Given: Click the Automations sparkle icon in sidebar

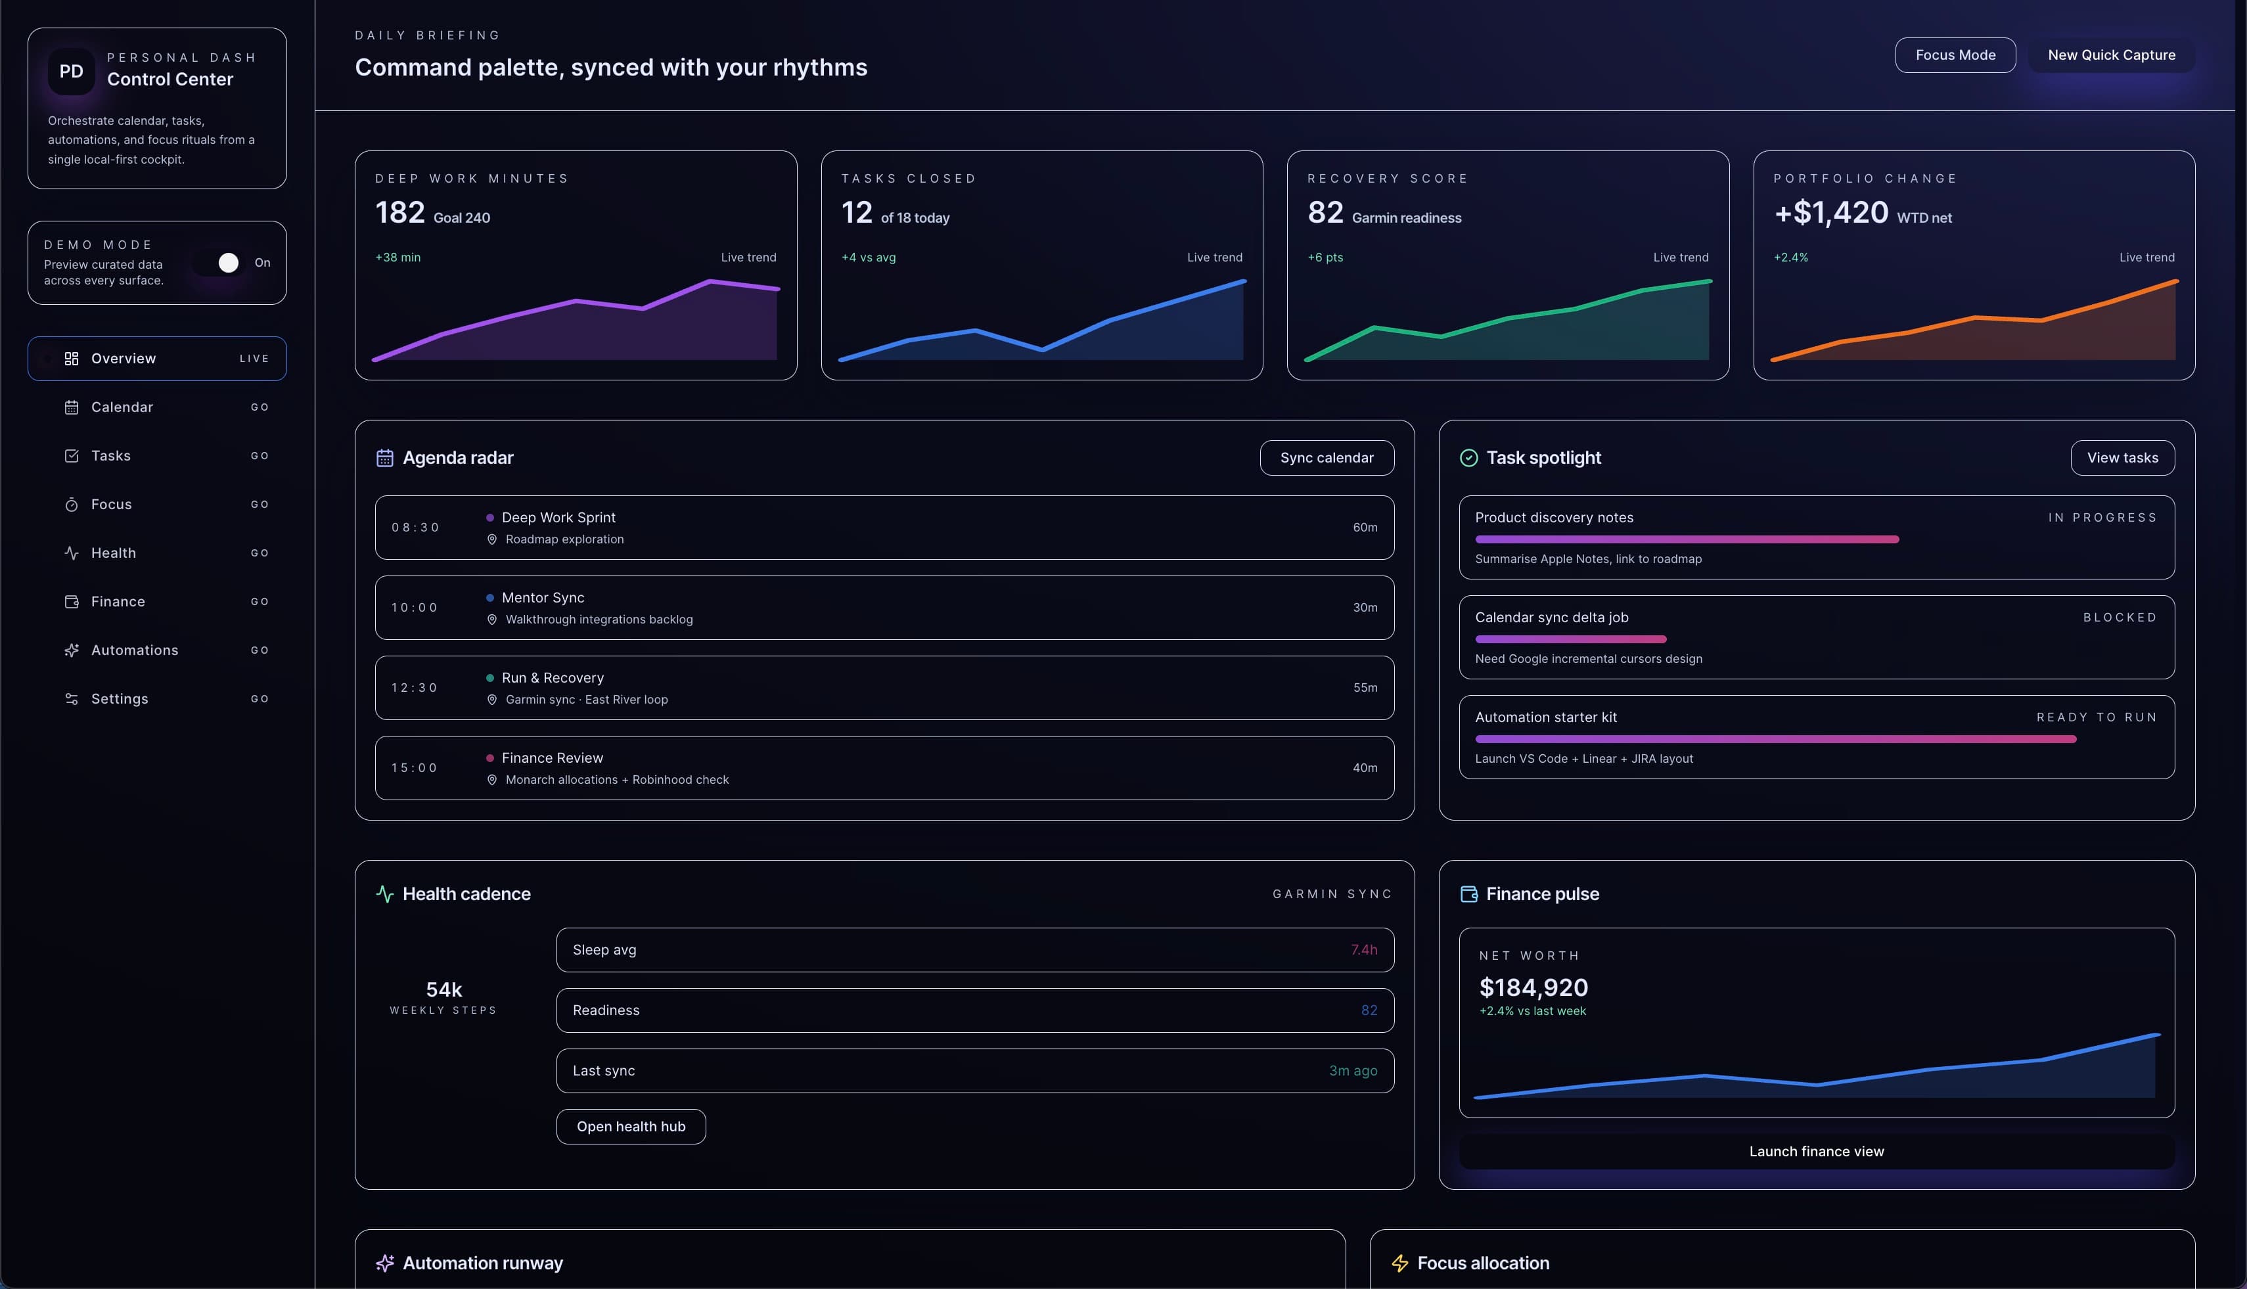Looking at the screenshot, I should (72, 650).
